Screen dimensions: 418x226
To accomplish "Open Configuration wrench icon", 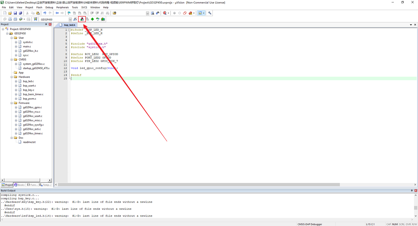I will (210, 13).
